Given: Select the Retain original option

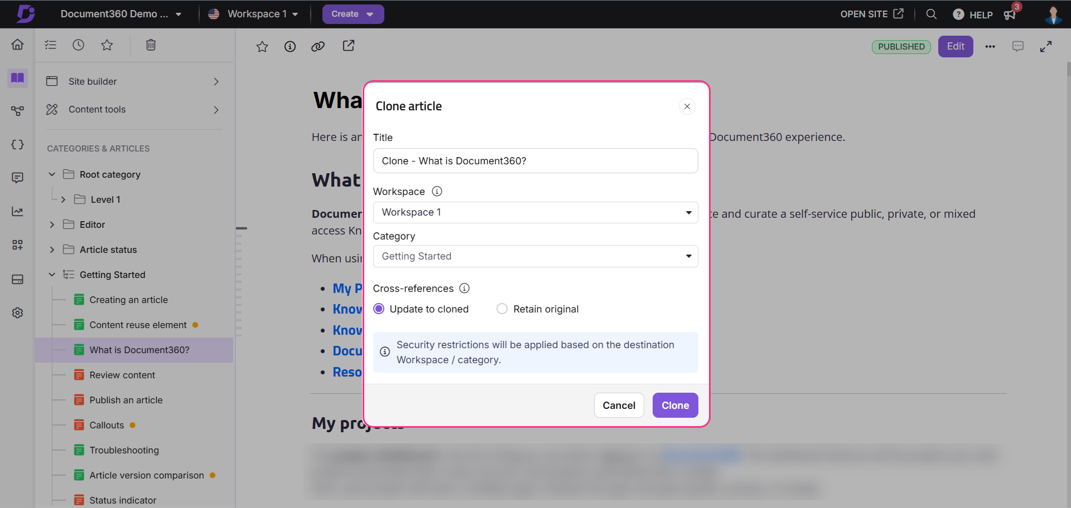Looking at the screenshot, I should [538, 309].
